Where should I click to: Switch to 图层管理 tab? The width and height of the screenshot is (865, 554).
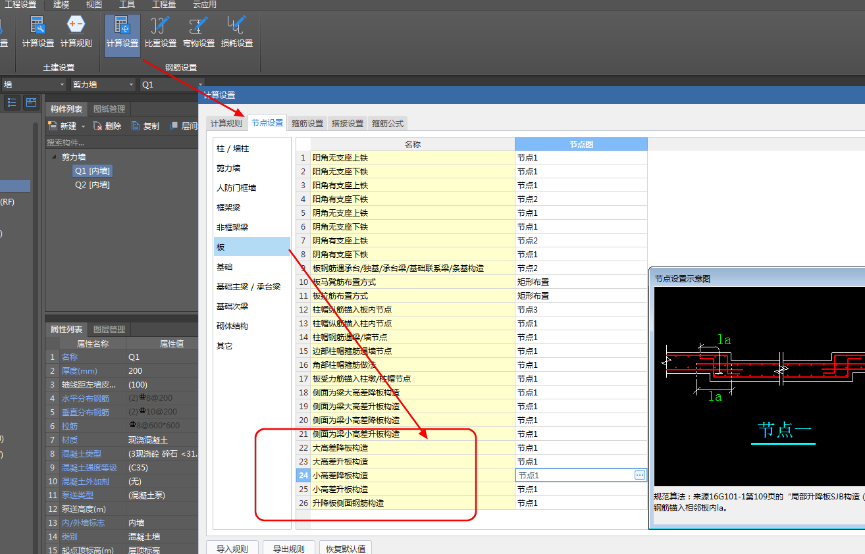pos(109,329)
